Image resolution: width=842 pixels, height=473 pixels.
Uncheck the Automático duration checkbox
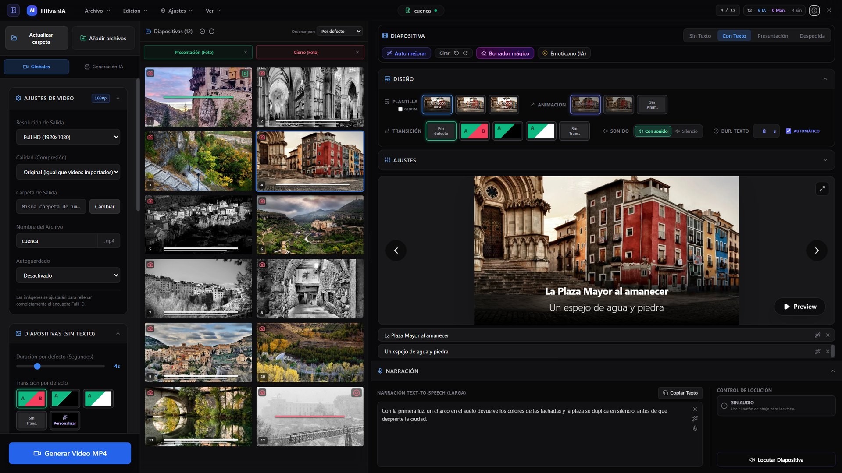(x=788, y=131)
